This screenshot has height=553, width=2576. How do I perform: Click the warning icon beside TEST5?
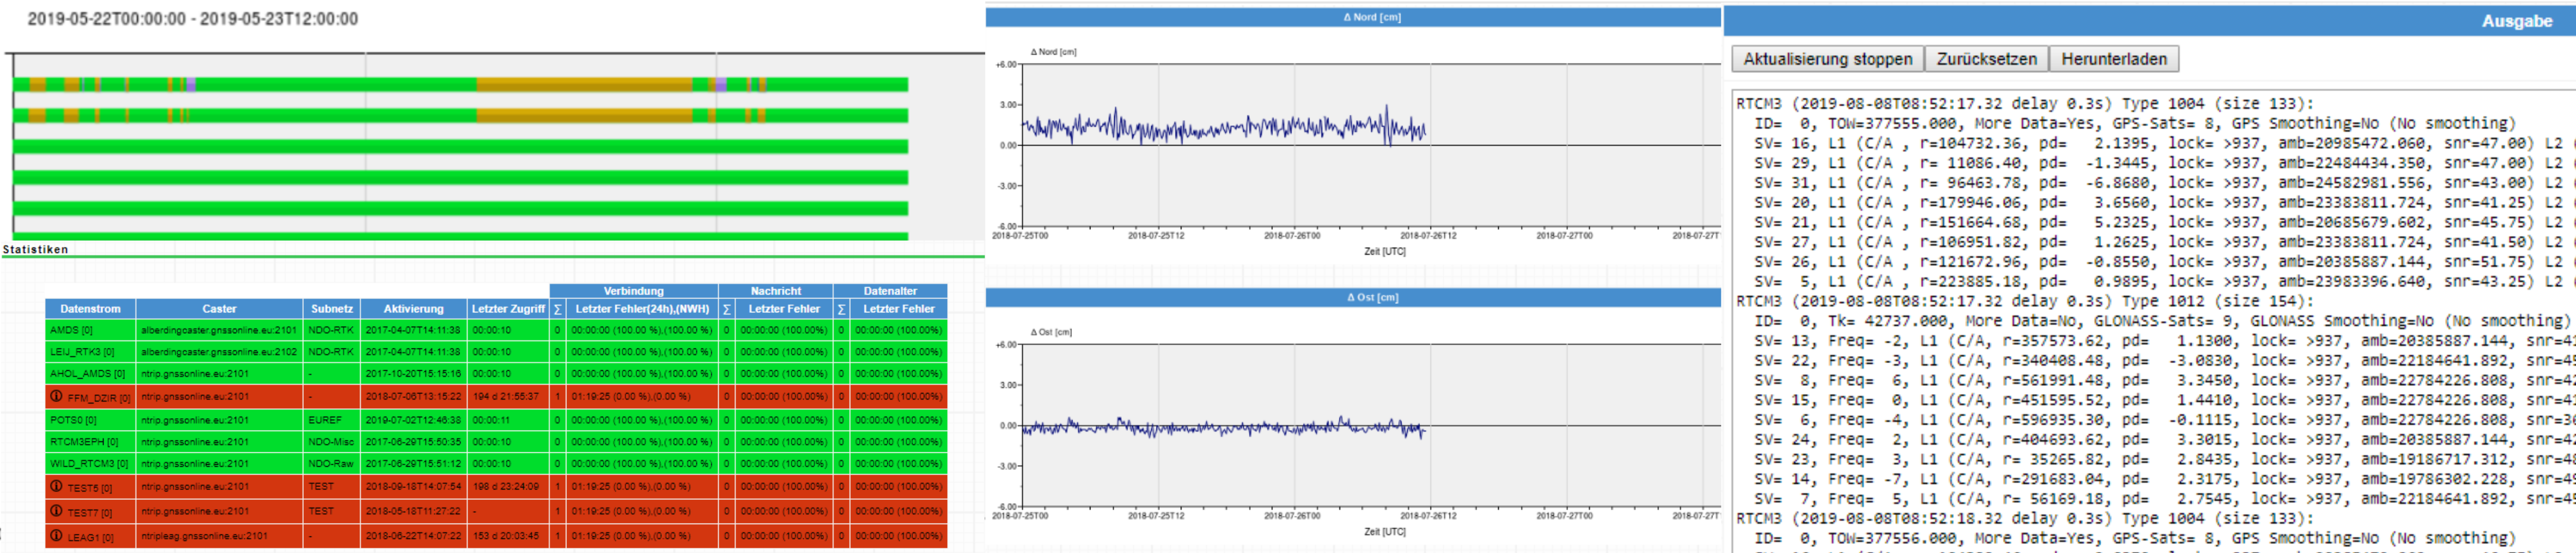click(x=56, y=486)
